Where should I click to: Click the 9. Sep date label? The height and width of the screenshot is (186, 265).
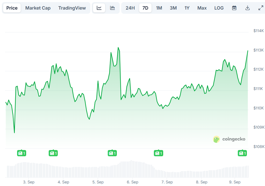(235, 182)
